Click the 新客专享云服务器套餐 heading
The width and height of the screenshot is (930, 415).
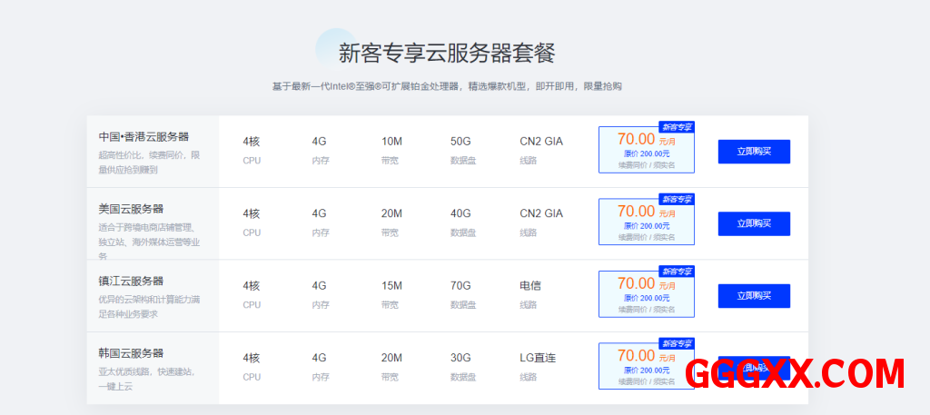446,53
